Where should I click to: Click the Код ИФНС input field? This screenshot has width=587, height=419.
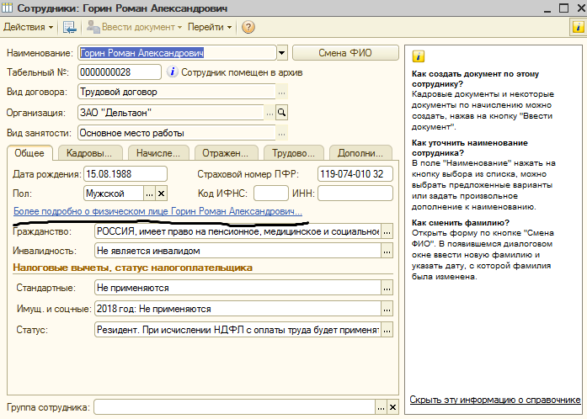point(270,194)
